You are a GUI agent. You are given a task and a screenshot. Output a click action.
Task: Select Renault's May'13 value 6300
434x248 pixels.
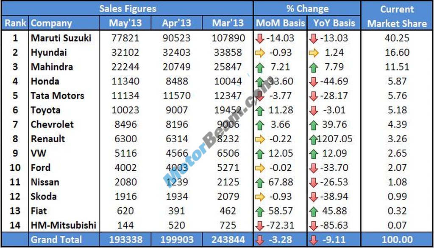(x=125, y=139)
